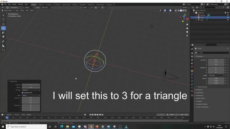
Task: Toggle X-ray display in viewport header
Action: [176, 10]
